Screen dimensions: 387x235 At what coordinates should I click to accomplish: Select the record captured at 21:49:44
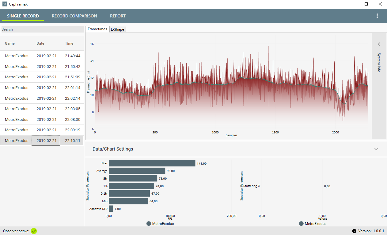coord(42,56)
